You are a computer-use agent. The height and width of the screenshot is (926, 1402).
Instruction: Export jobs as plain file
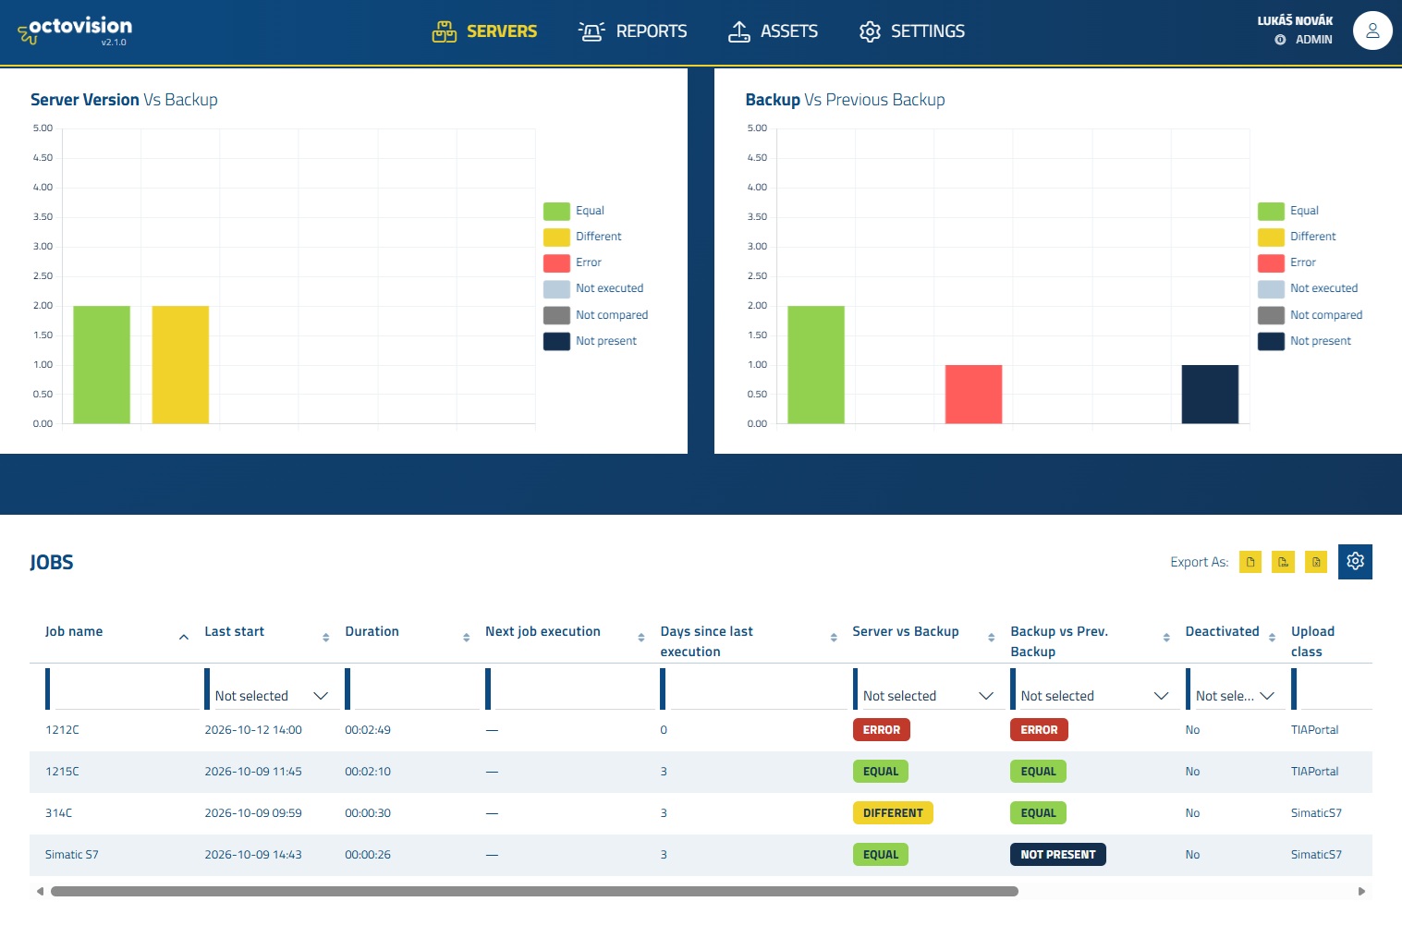click(1250, 562)
